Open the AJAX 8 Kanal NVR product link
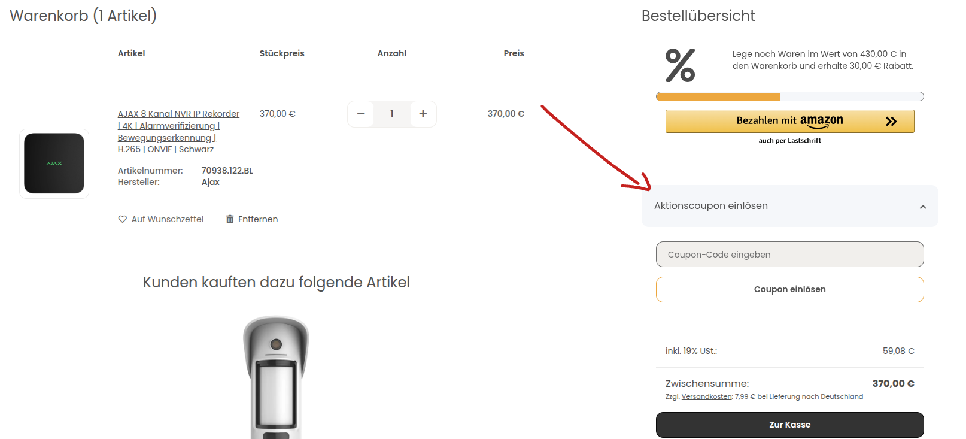This screenshot has height=439, width=966. click(178, 131)
